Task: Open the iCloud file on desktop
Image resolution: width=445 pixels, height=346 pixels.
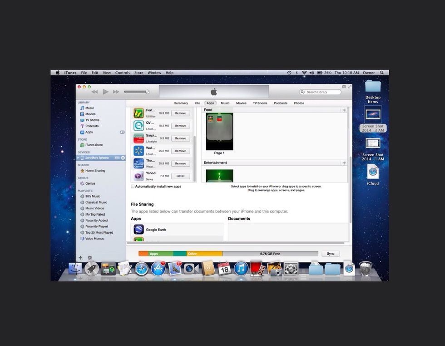Action: point(373,175)
